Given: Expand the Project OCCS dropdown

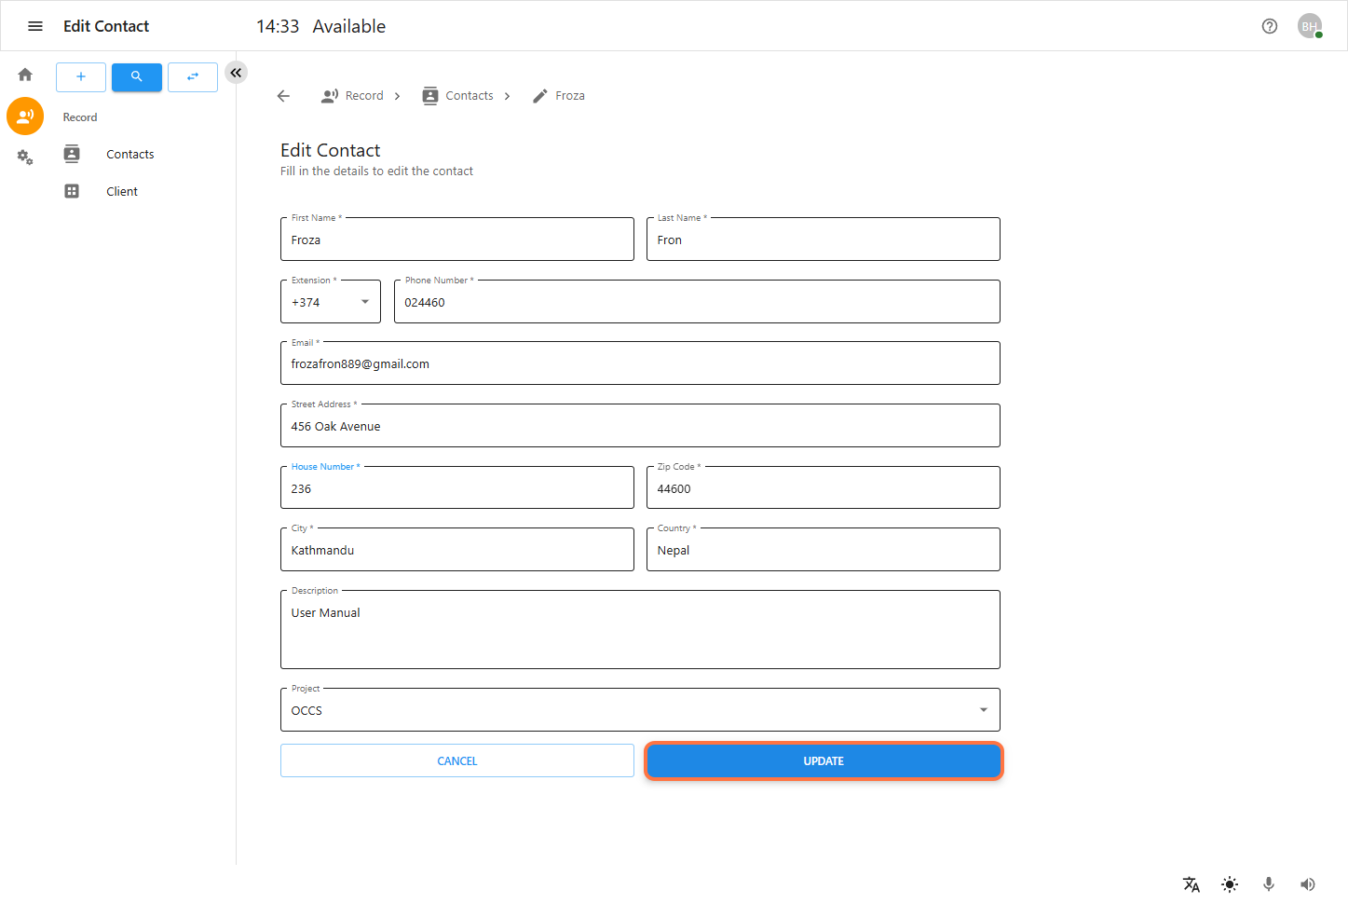Looking at the screenshot, I should [x=640, y=710].
